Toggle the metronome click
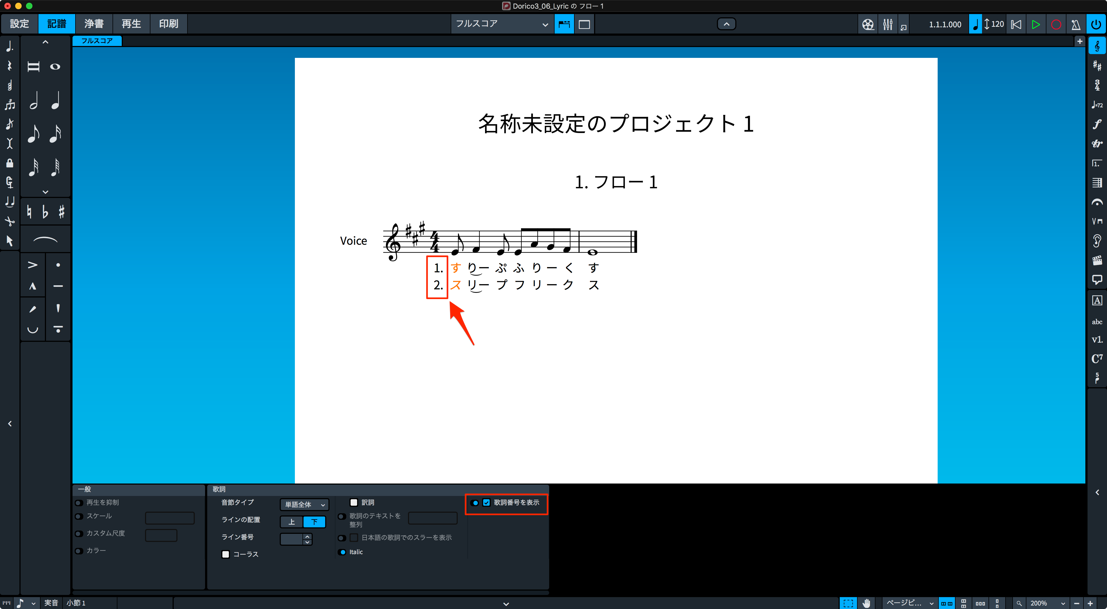1107x609 pixels. [1076, 25]
